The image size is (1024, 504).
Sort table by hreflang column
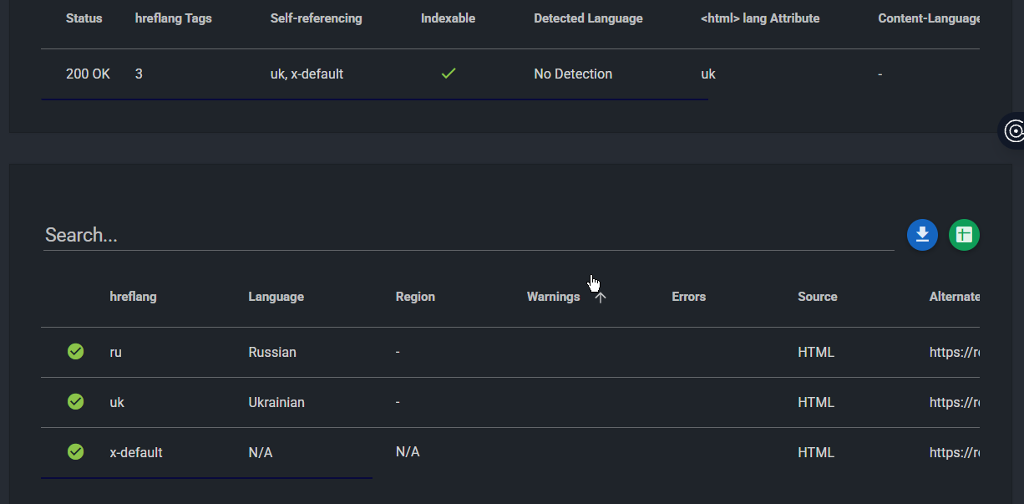(133, 297)
